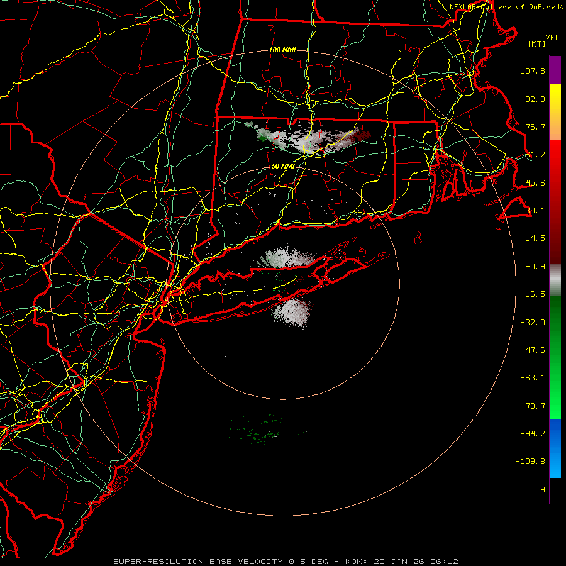Select the -109.8 scale value
Viewport: 566px width, 566px height.
click(x=530, y=462)
